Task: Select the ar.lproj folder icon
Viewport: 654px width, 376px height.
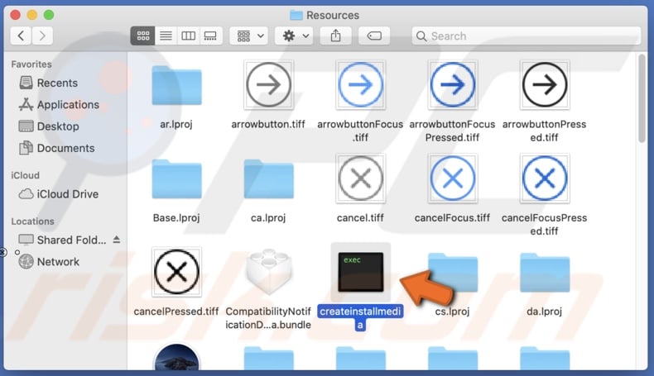Action: point(177,86)
